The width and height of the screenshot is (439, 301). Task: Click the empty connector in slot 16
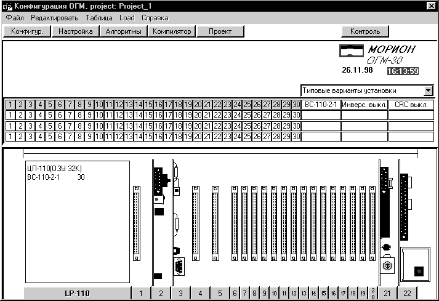point(333,223)
